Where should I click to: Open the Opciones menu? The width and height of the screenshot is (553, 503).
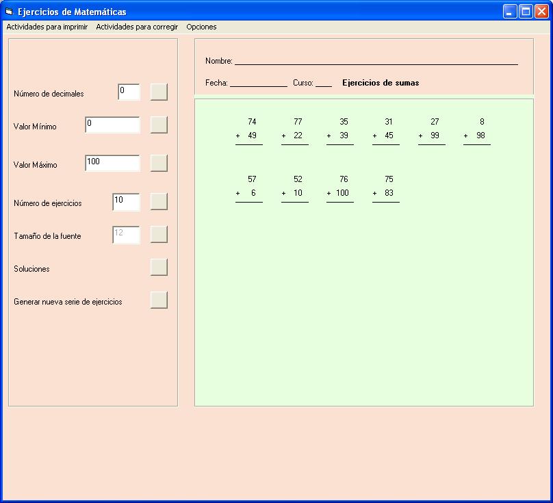201,27
